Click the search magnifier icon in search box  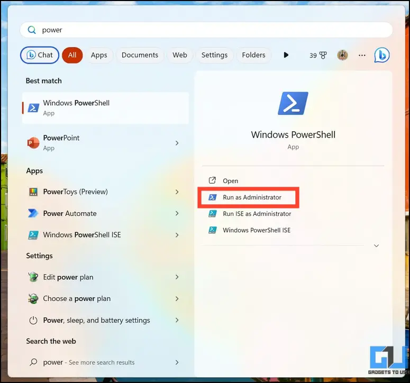click(x=32, y=30)
